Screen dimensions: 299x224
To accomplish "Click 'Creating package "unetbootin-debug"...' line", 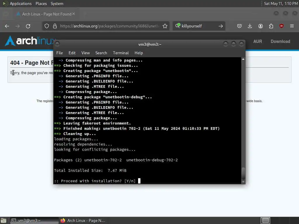I will coord(103,97).
